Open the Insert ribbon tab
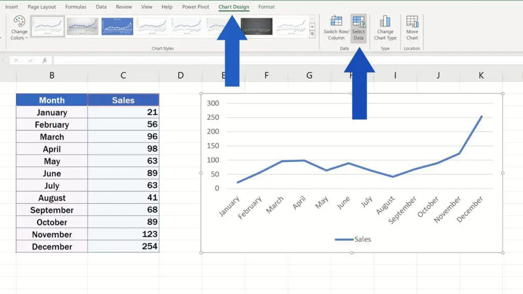 point(12,7)
